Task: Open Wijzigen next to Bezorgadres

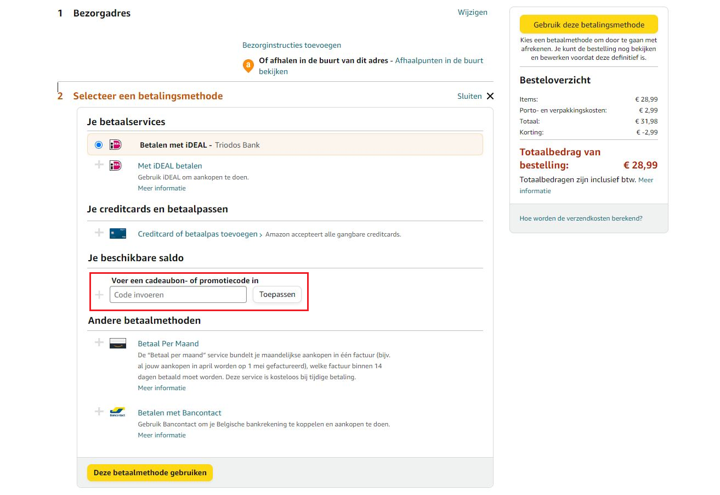Action: pyautogui.click(x=472, y=12)
